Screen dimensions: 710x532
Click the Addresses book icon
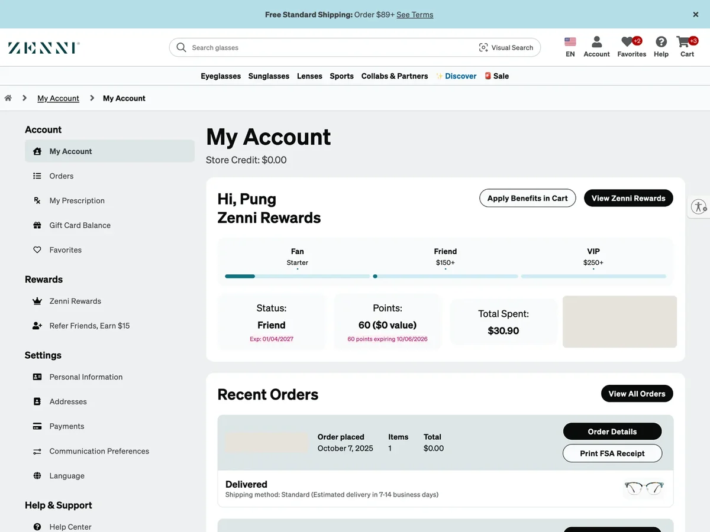37,401
